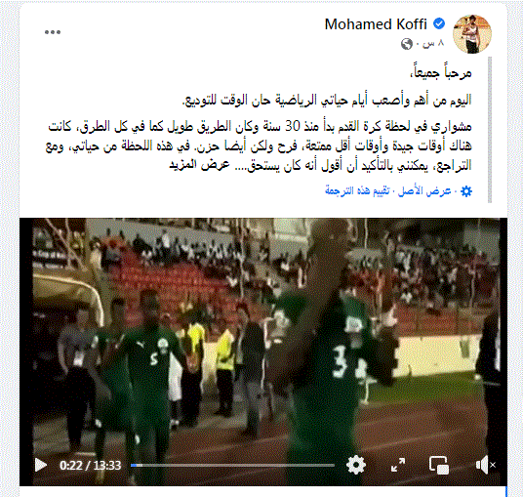Switch to picture-in-picture mode
The height and width of the screenshot is (497, 523).
coord(439,465)
